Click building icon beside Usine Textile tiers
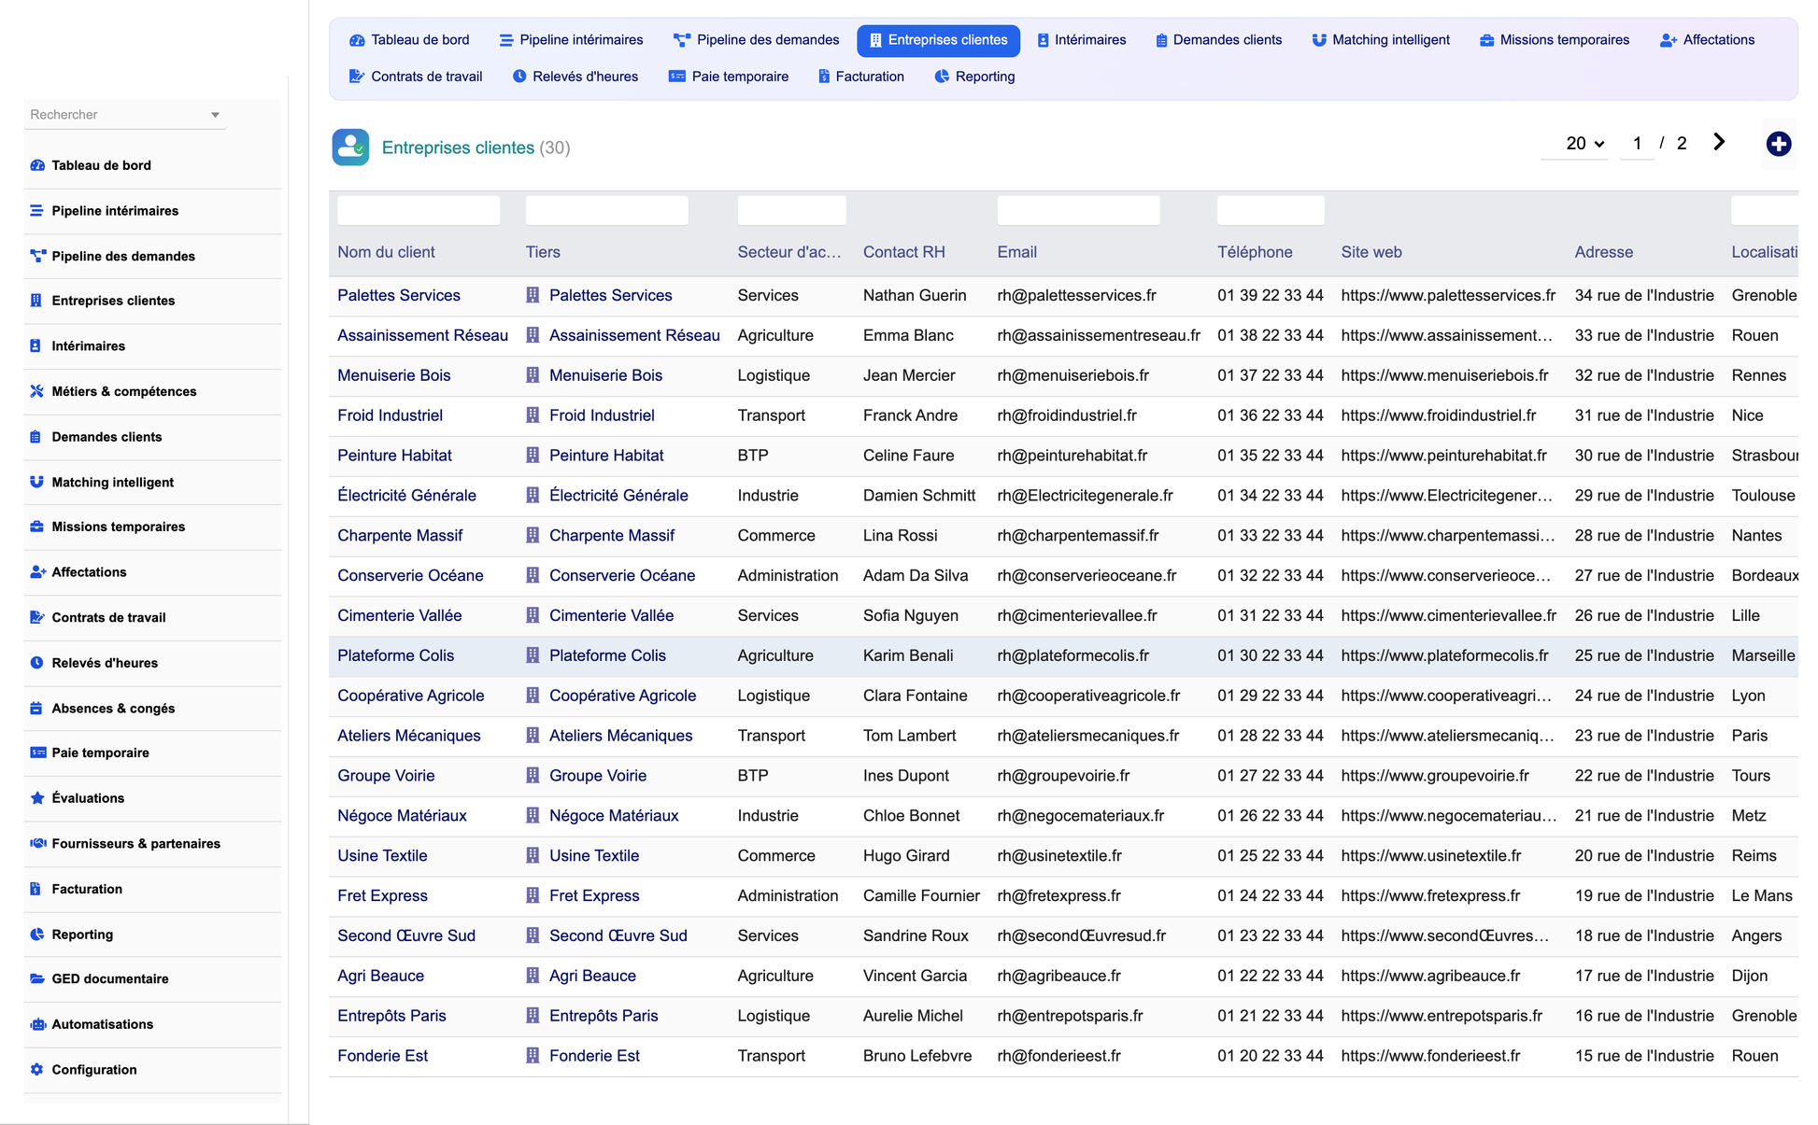 [533, 855]
